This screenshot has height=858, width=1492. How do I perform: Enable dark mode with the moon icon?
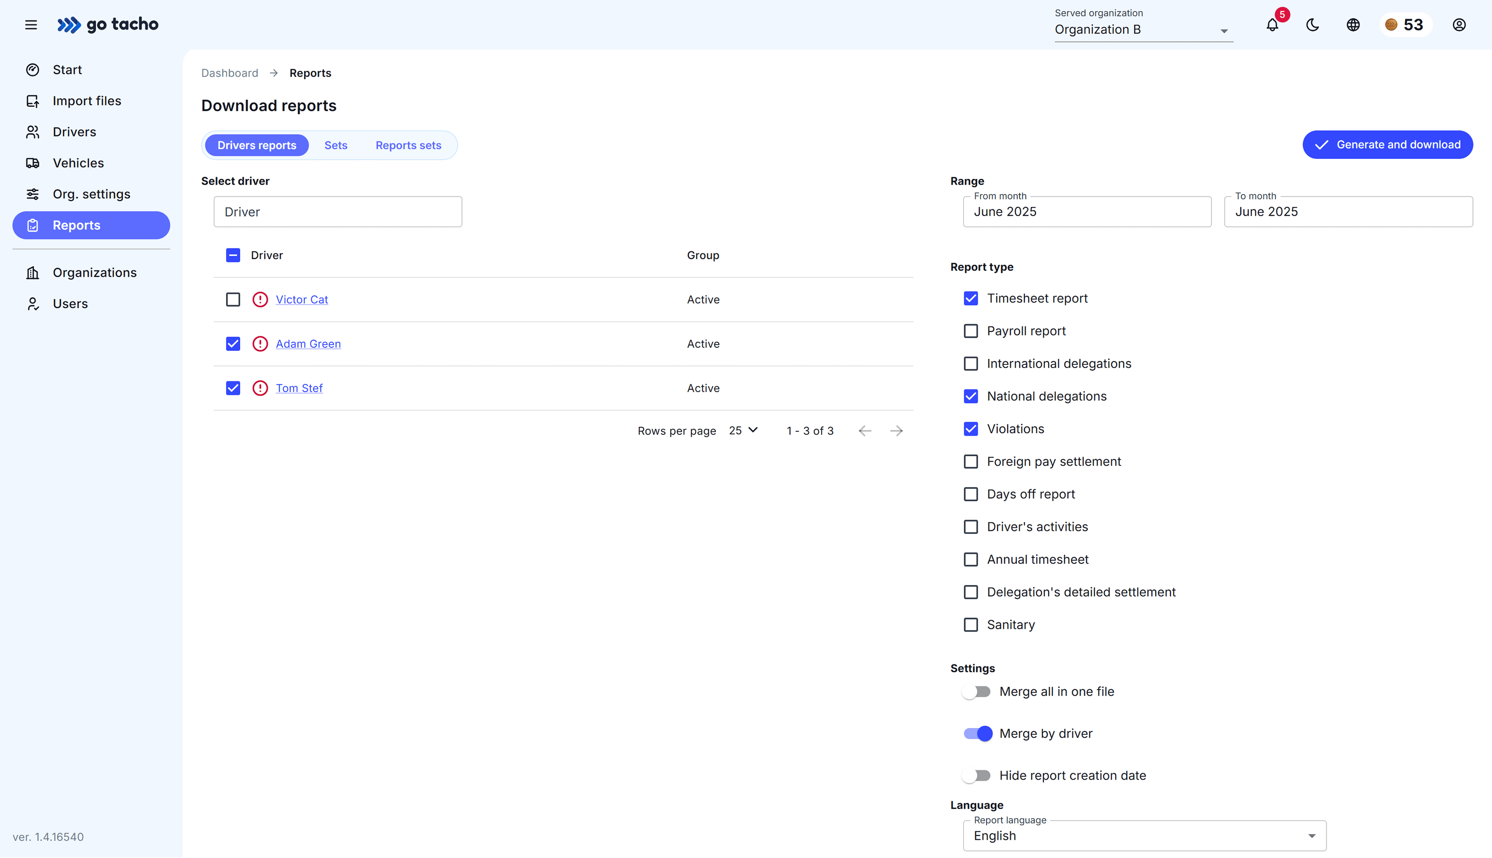pos(1312,25)
